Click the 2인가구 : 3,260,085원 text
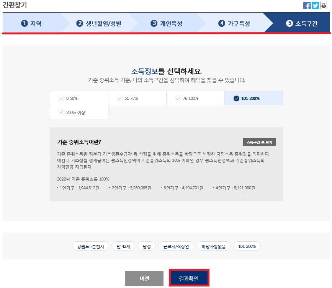The height and width of the screenshot is (288, 332). (131, 188)
